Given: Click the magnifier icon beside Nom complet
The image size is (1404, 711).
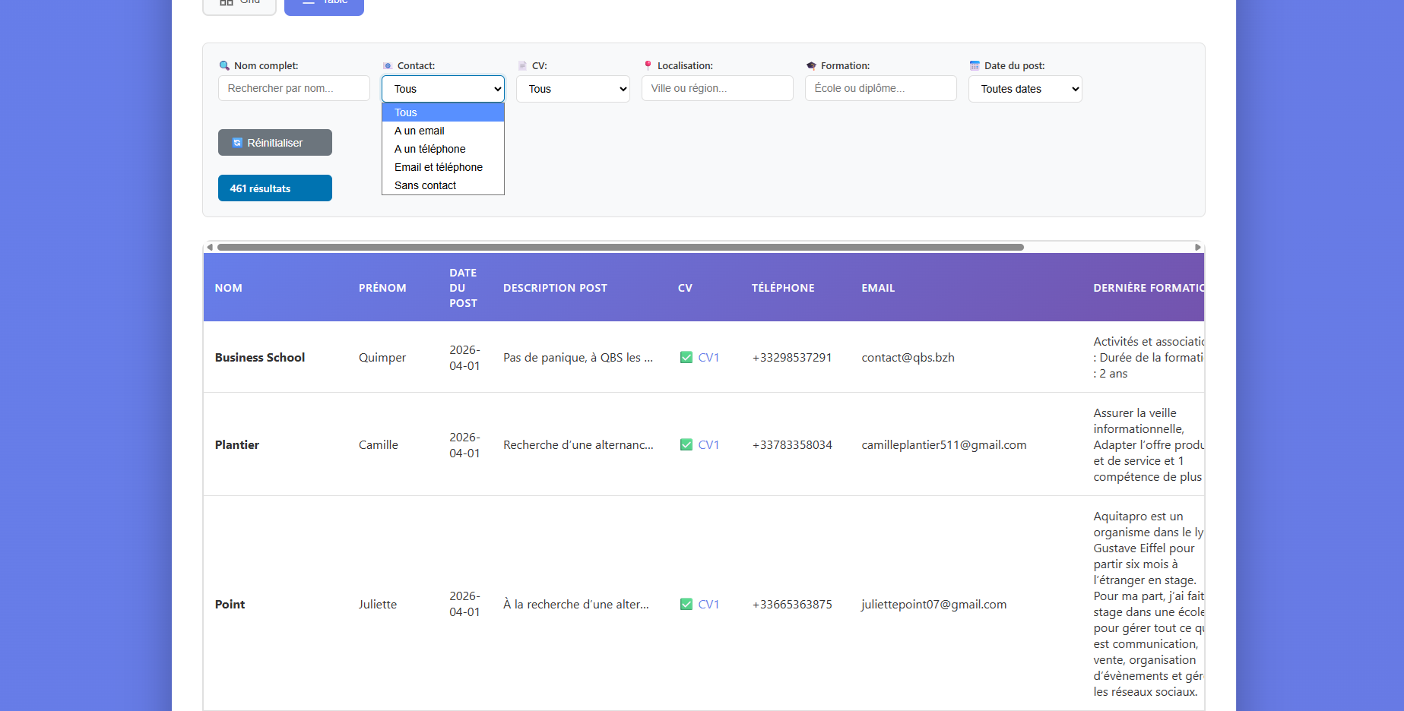Looking at the screenshot, I should click(224, 66).
